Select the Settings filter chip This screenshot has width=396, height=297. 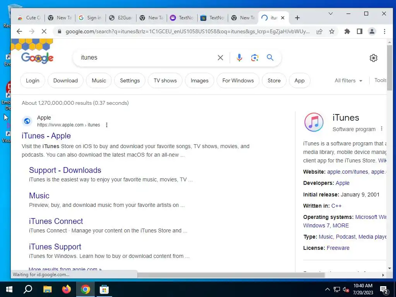130,80
